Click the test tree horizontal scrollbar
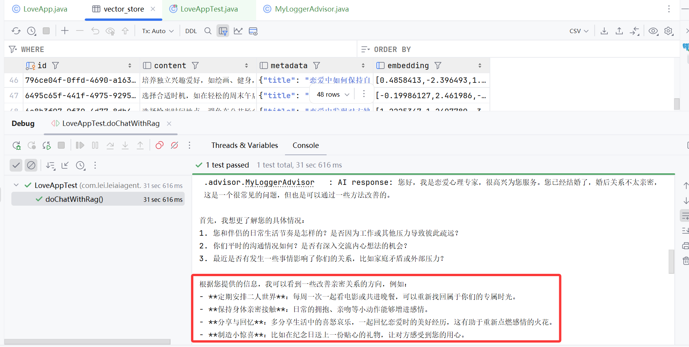689x347 pixels. pyautogui.click(x=87, y=342)
